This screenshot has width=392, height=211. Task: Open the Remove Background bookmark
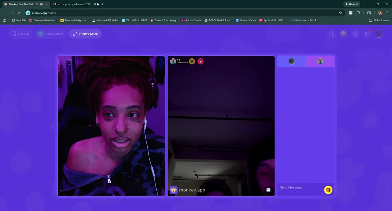(x=74, y=21)
